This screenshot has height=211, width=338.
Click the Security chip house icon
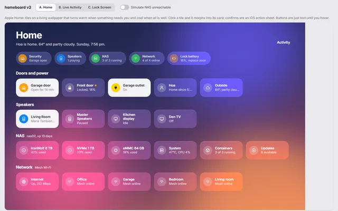22,59
